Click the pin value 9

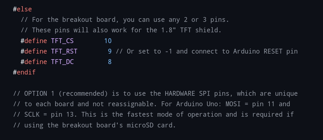pyautogui.click(x=110, y=51)
